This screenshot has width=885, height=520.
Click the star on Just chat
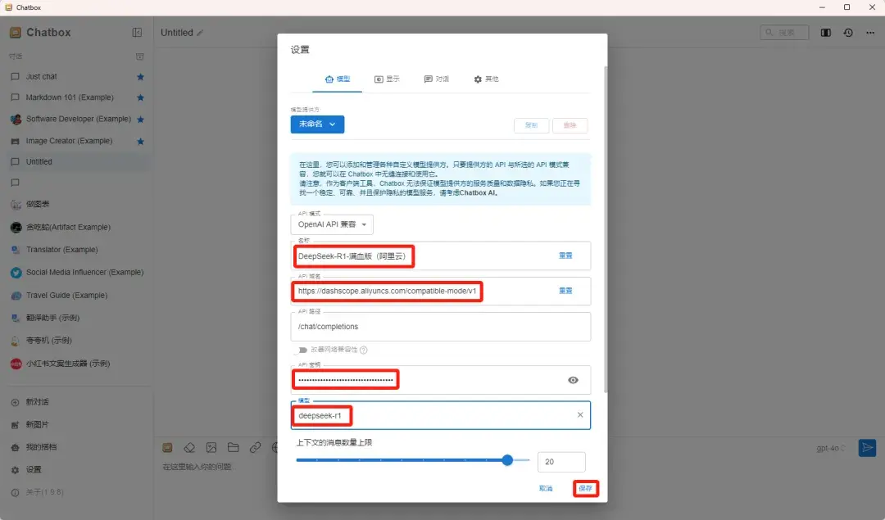pos(141,77)
